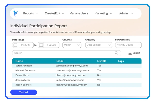Click the Individual Participation Report heading
Viewport: 155px width, 103px height.
[39, 26]
